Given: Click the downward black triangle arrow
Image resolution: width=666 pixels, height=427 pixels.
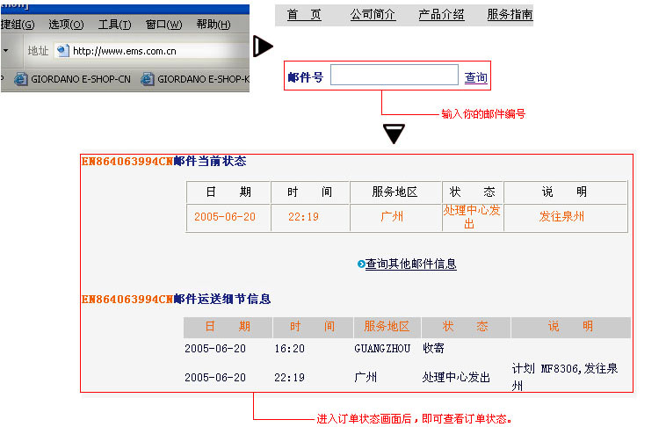Looking at the screenshot, I should (x=395, y=134).
